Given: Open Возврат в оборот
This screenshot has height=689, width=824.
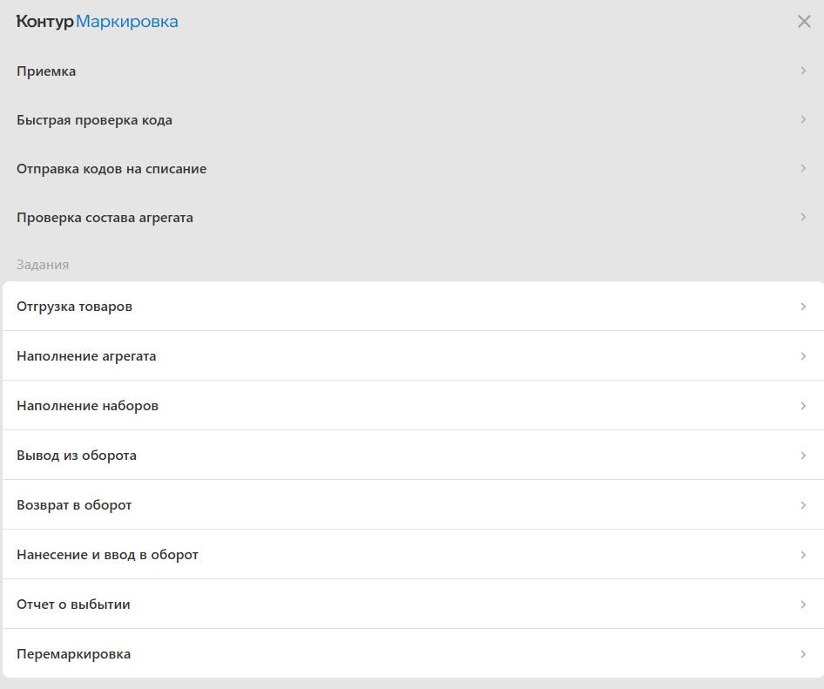Looking at the screenshot, I should tap(413, 505).
